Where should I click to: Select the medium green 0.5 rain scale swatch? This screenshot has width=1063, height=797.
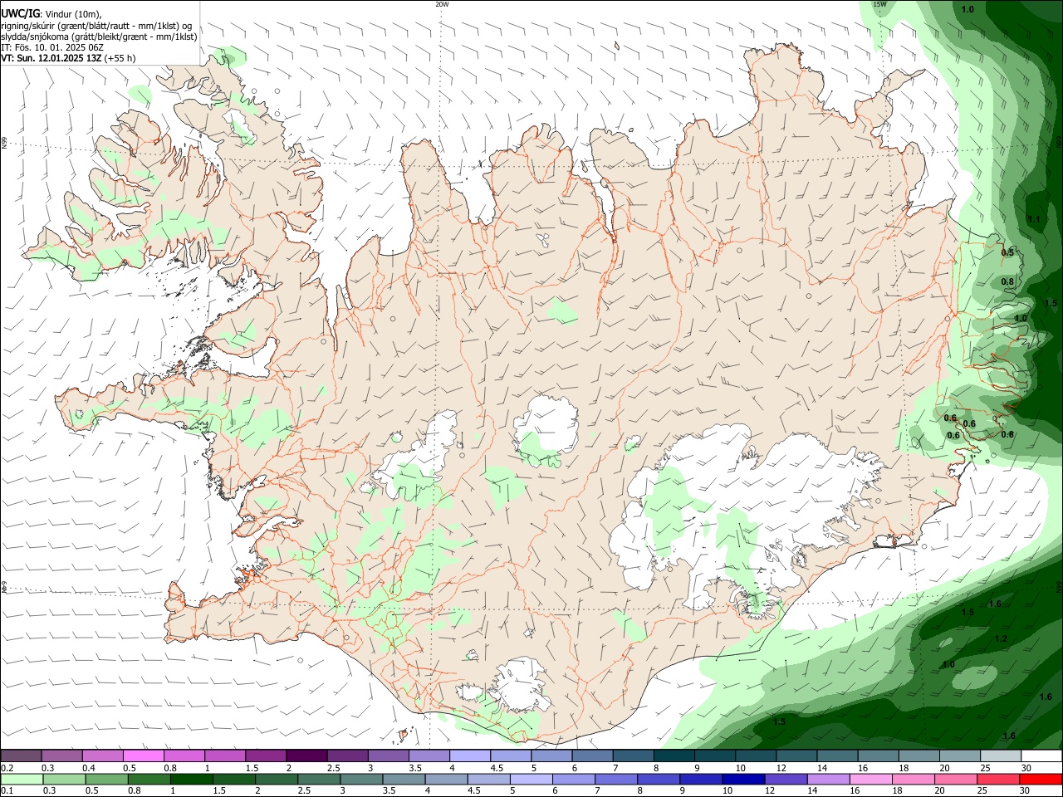coord(106,780)
